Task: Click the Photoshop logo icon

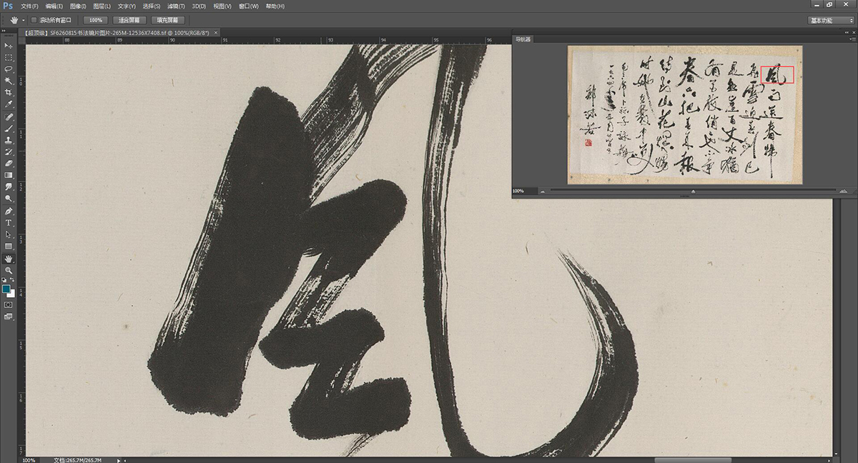Action: (8, 6)
